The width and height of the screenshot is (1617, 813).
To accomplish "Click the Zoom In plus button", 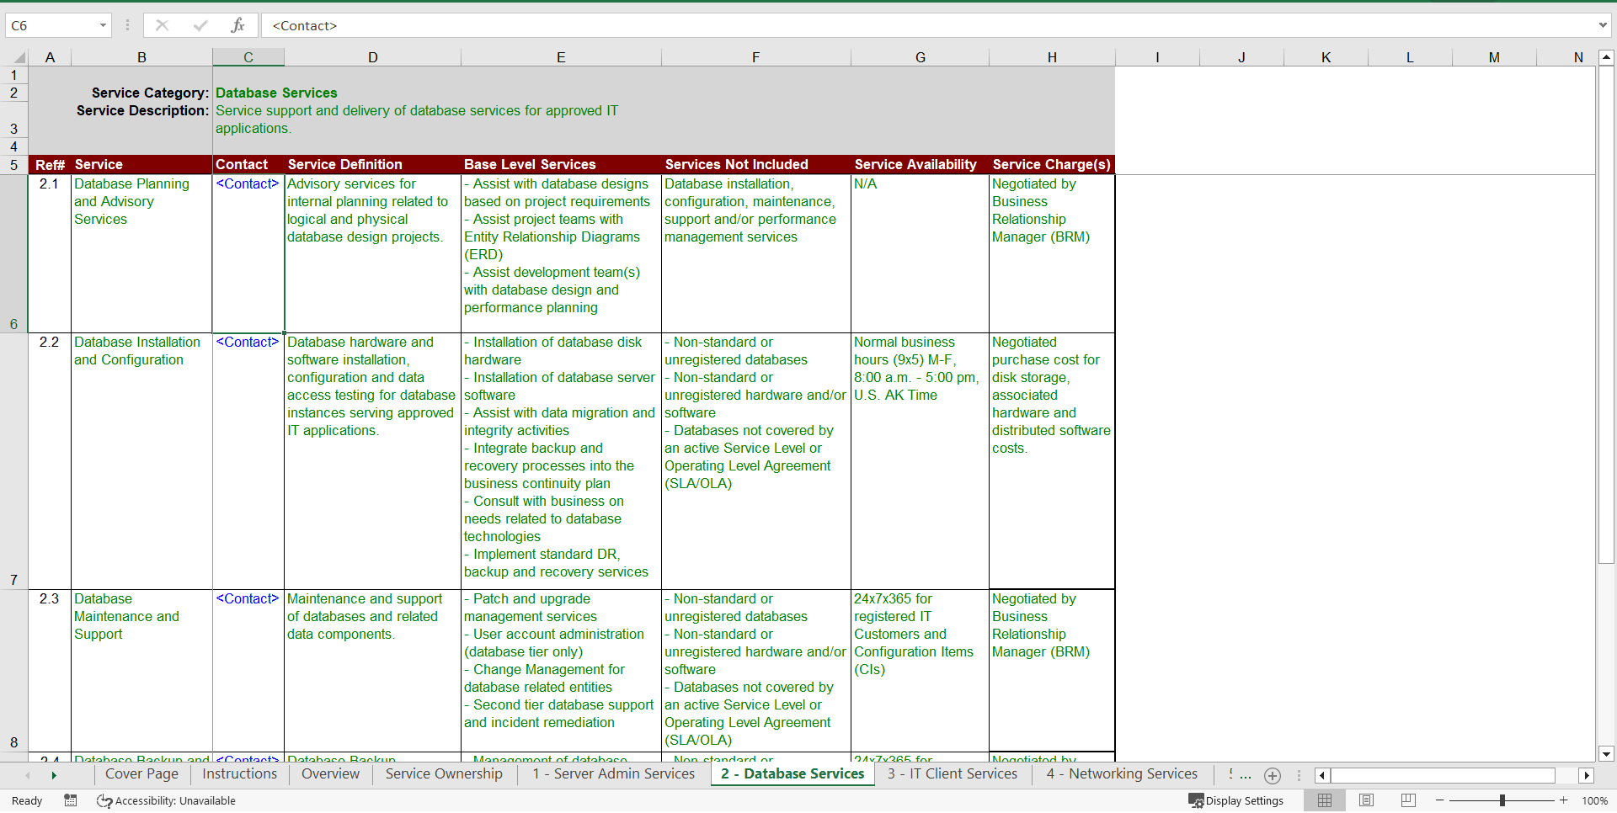I will (1563, 800).
